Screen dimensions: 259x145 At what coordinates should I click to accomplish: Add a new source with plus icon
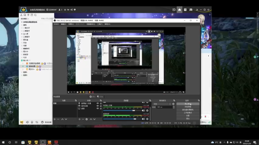(79, 119)
